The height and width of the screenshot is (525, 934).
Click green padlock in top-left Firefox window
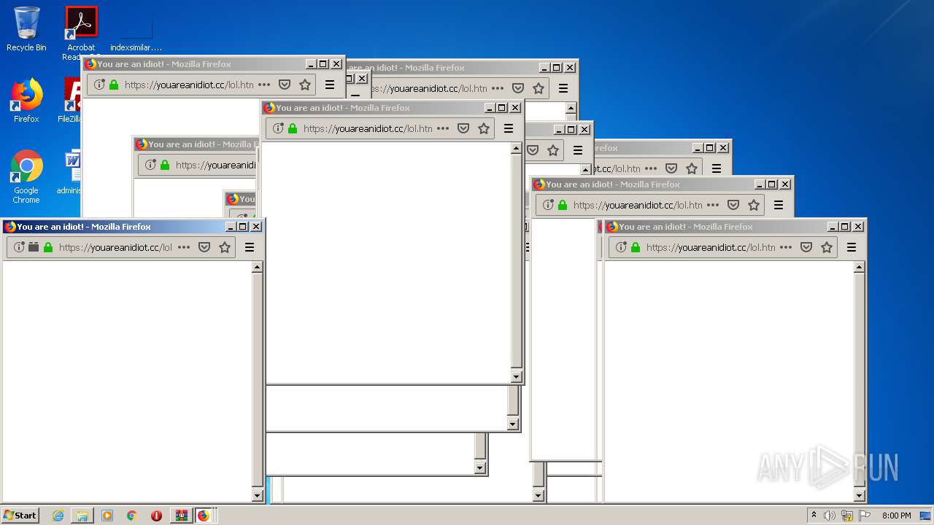[114, 85]
